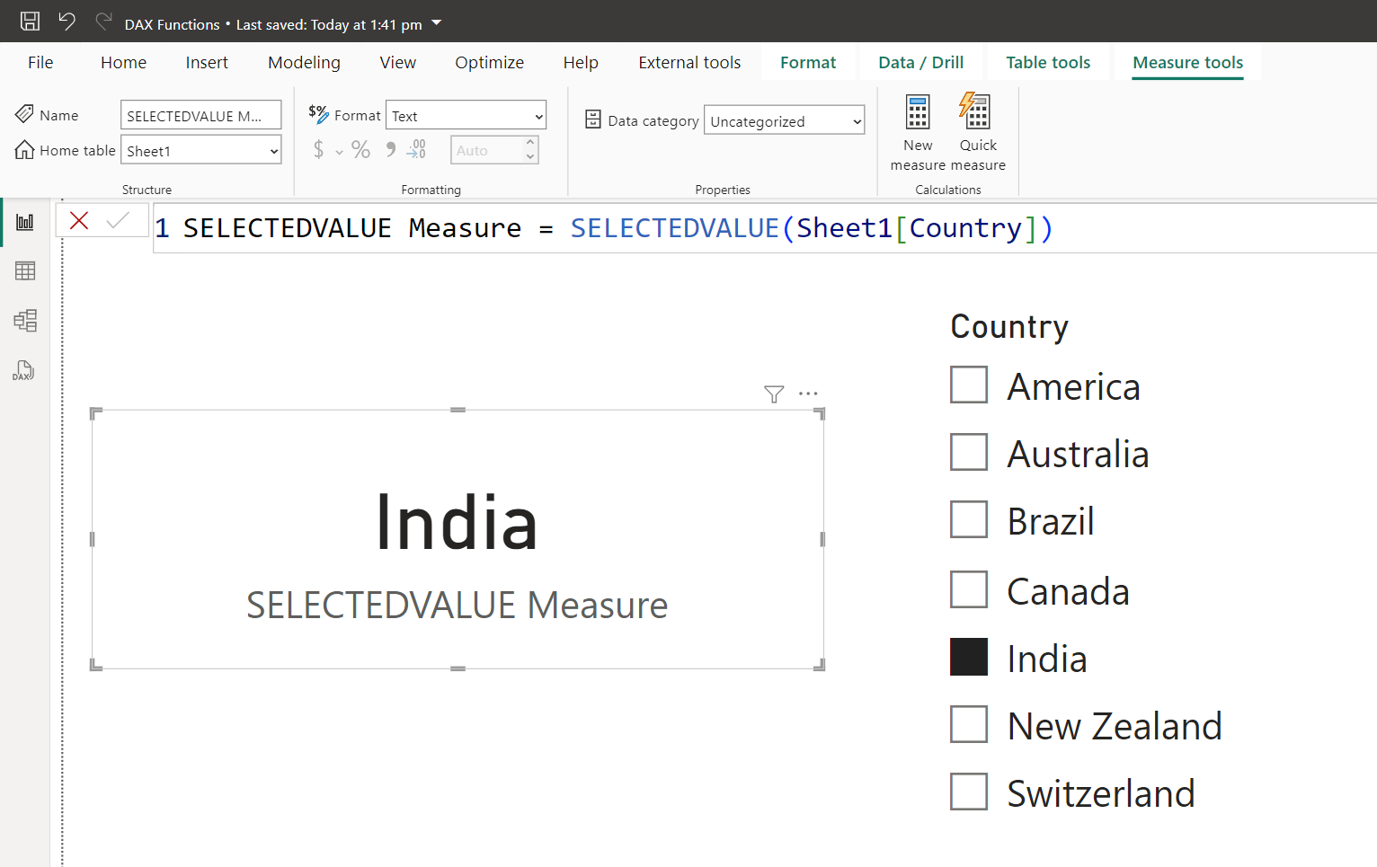The height and width of the screenshot is (867, 1377).
Task: Open the DAX query view
Action: (24, 370)
